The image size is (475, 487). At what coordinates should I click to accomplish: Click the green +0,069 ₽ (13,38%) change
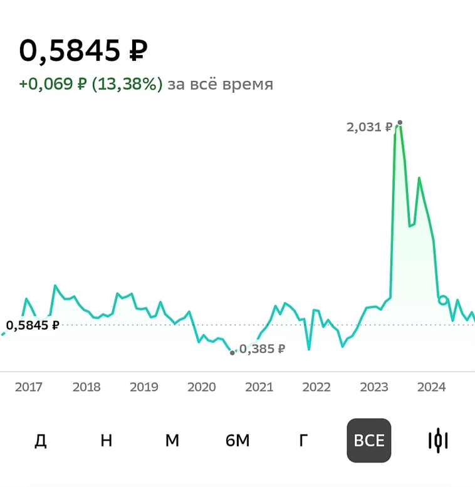click(91, 84)
